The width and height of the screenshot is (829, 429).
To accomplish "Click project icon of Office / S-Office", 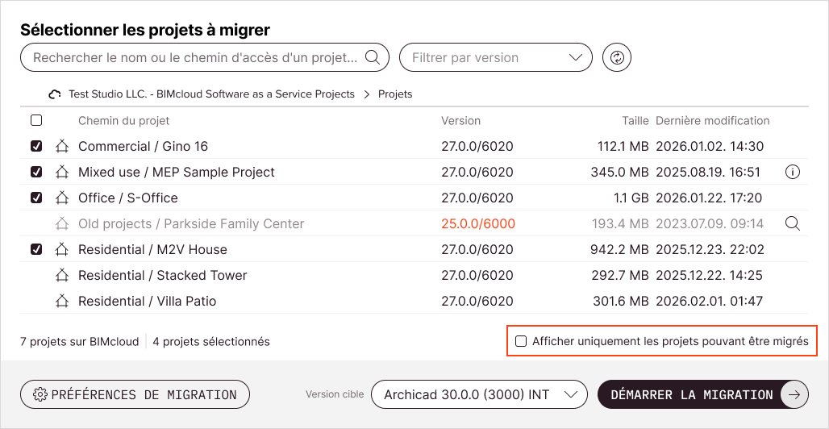I will [x=62, y=198].
